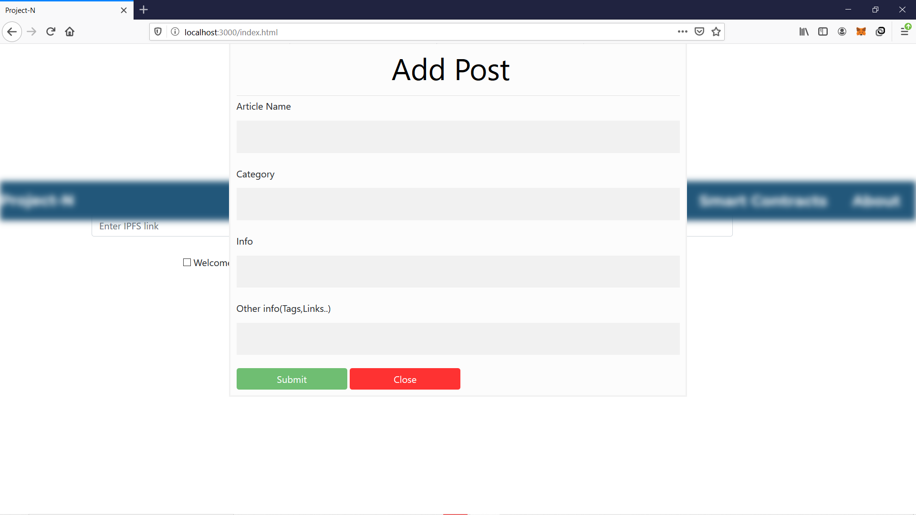The width and height of the screenshot is (916, 515).
Task: Open the Library bookshelf icon
Action: click(x=804, y=32)
